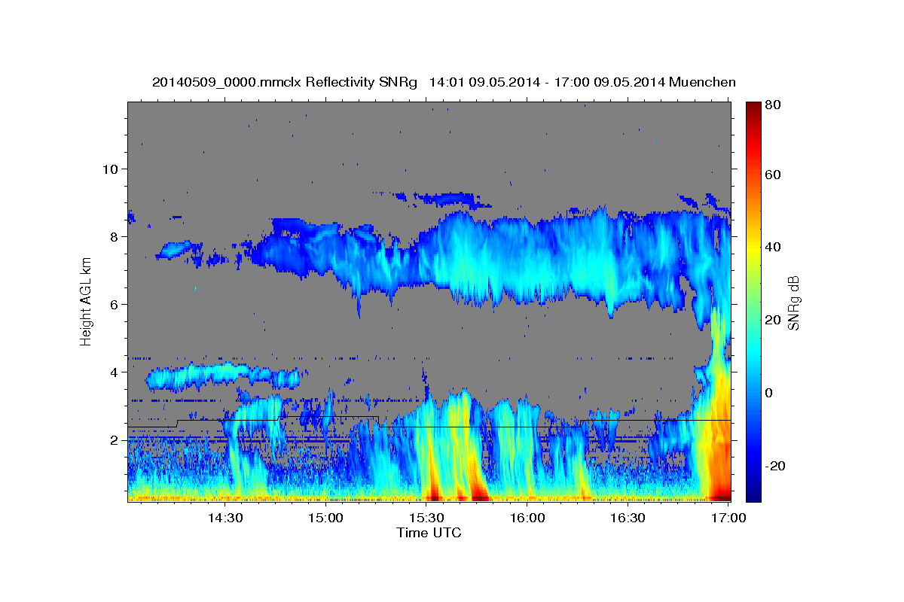904x602 pixels.
Task: Click the colorbar value 80
Action: point(774,105)
